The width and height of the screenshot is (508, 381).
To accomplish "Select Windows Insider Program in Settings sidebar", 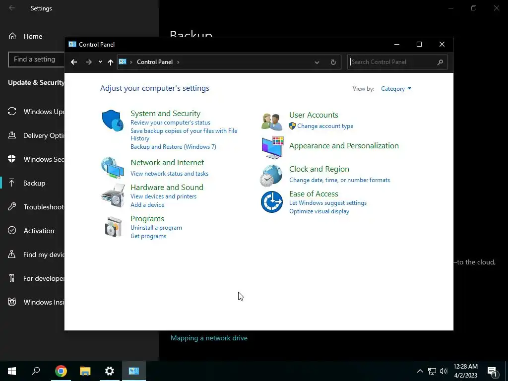I will pyautogui.click(x=32, y=302).
